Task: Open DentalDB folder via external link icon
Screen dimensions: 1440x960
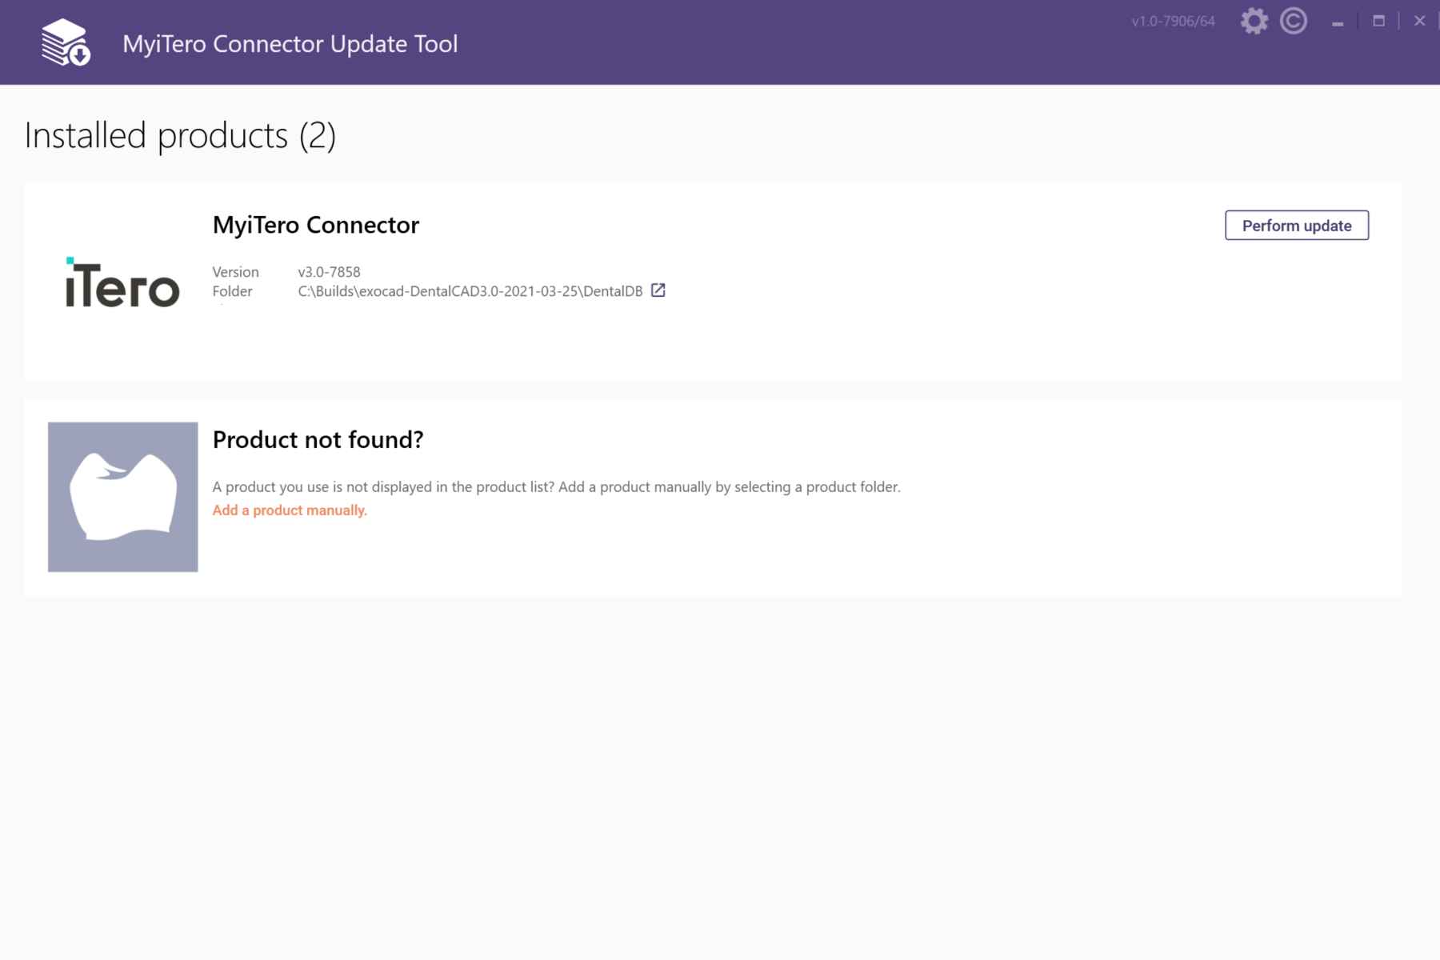Action: [x=658, y=290]
